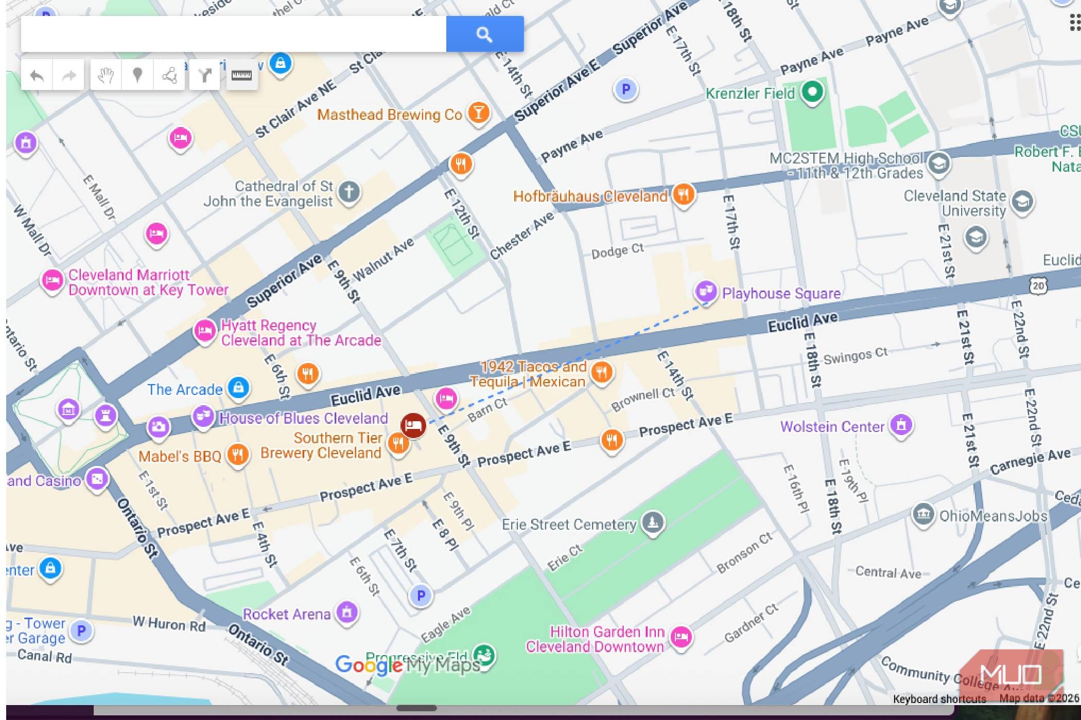
Task: Select the purple museum marker in Public Square
Action: click(x=68, y=410)
